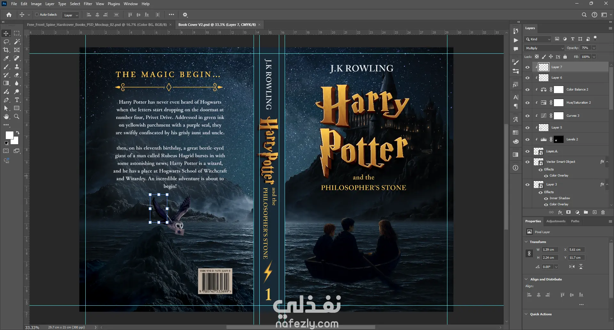The height and width of the screenshot is (330, 614).
Task: Select the Brush tool
Action: click(x=6, y=67)
